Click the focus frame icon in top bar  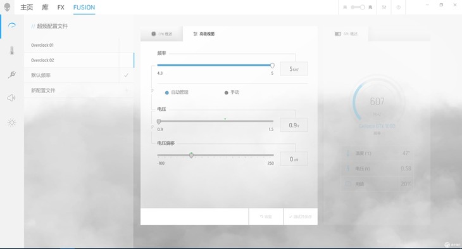point(384,8)
